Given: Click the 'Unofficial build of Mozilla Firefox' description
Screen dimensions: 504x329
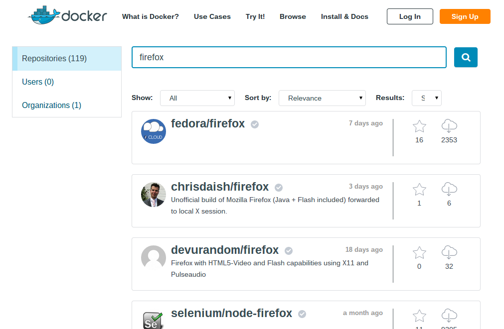Looking at the screenshot, I should (275, 206).
